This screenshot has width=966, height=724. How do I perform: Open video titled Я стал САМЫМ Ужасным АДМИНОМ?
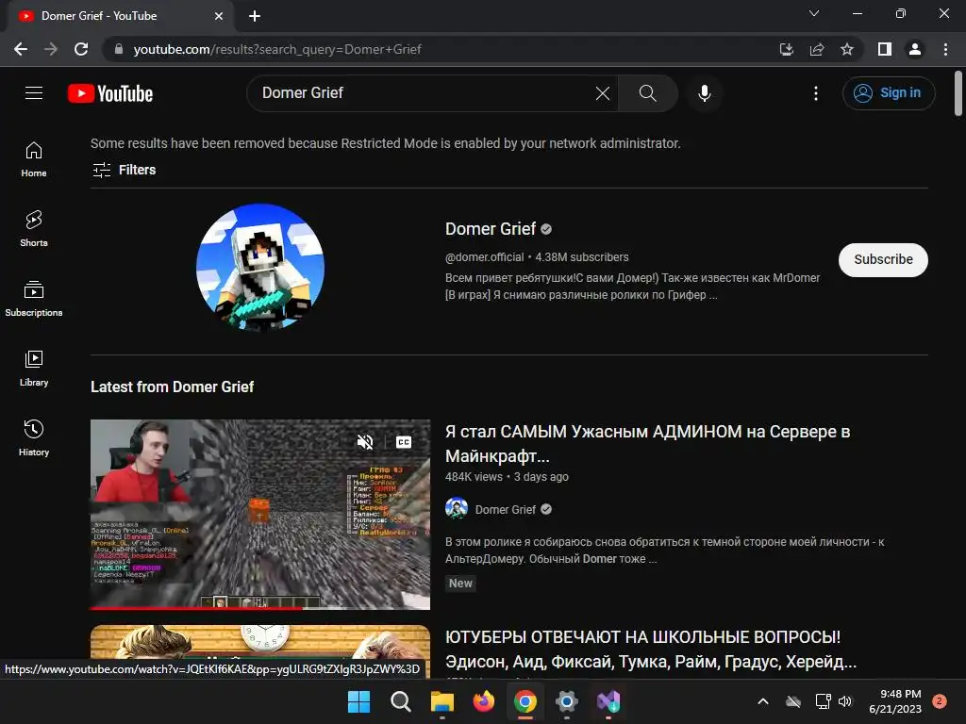click(x=647, y=443)
